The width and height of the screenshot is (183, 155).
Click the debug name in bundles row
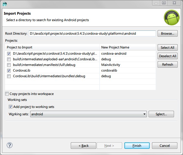tap(106, 76)
